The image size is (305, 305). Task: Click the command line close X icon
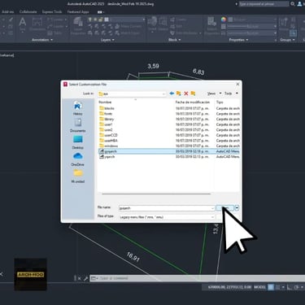point(80,278)
